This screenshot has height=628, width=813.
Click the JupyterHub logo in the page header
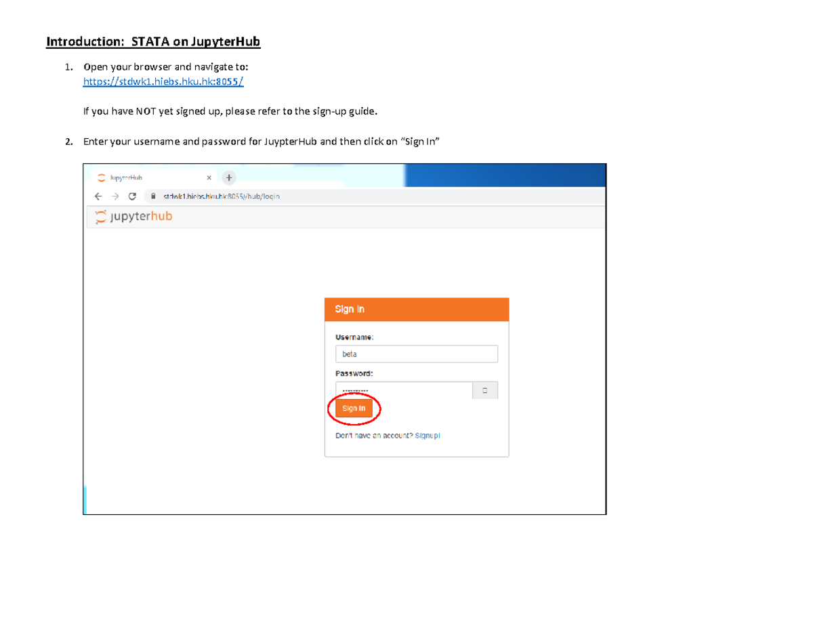tap(133, 217)
